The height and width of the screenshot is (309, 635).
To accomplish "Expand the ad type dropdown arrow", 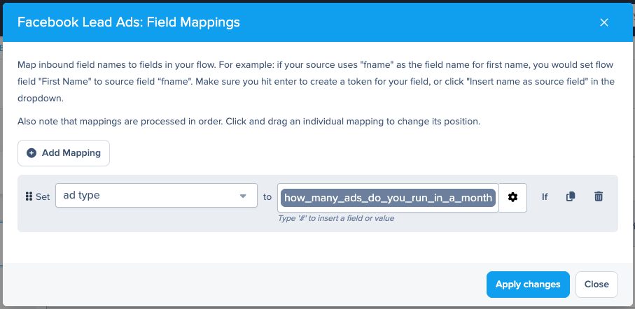I will pyautogui.click(x=244, y=197).
